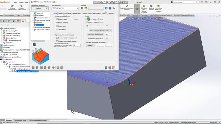Click the red-green icon at dialog bottom right

point(110,68)
